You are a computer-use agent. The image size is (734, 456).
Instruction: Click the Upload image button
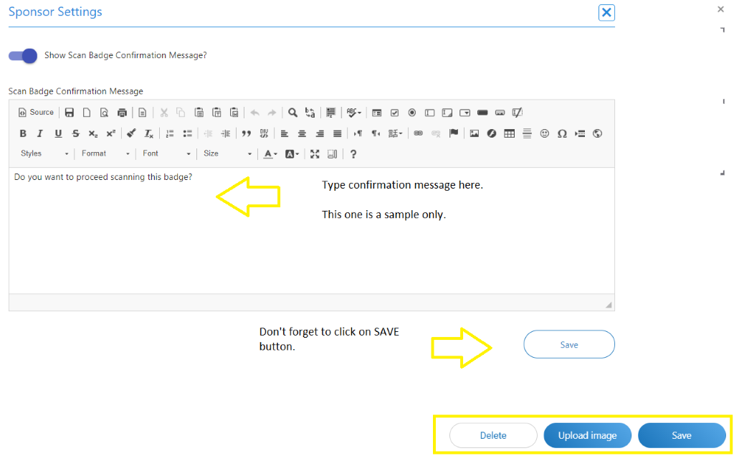[x=587, y=435]
